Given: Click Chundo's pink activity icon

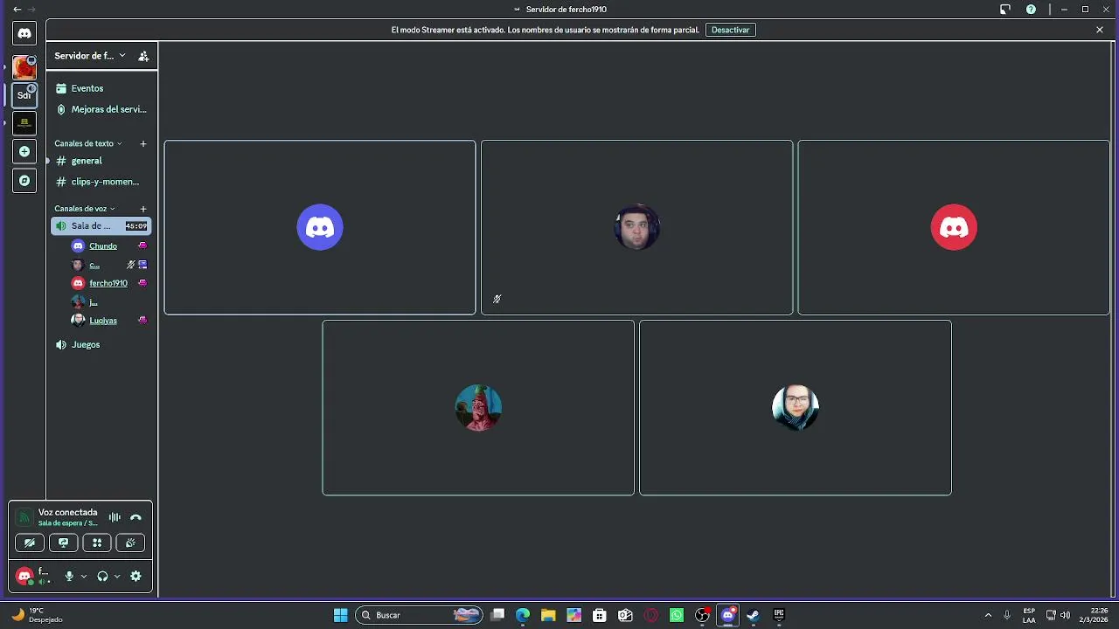Looking at the screenshot, I should 142,245.
